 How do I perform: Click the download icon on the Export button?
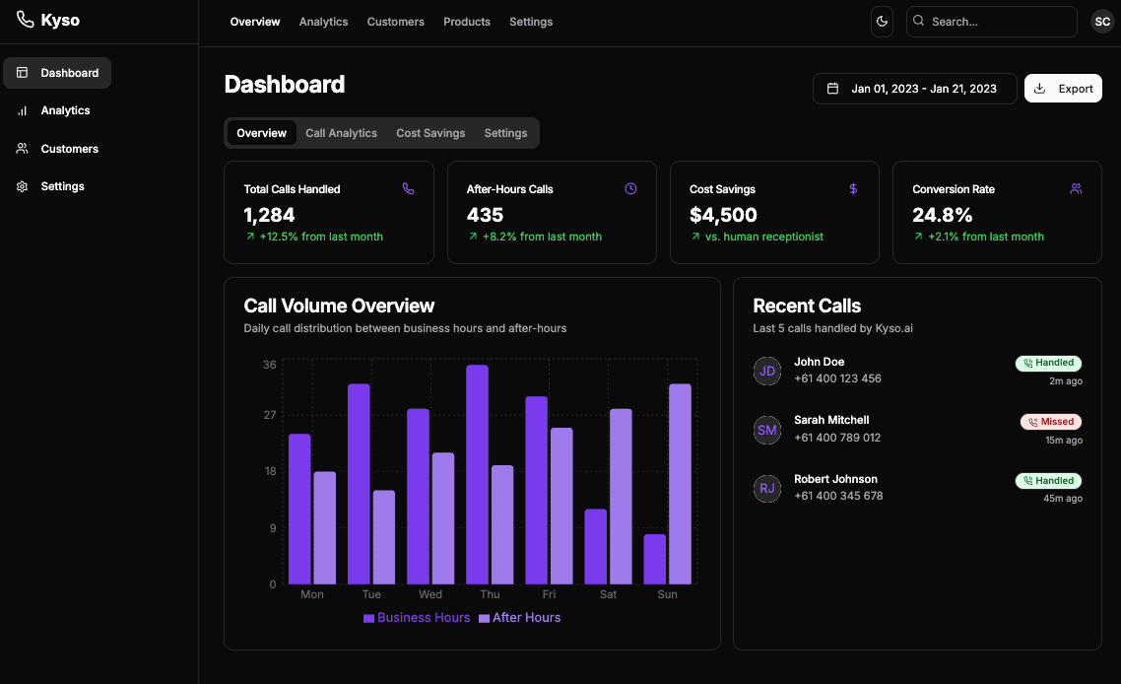point(1040,88)
